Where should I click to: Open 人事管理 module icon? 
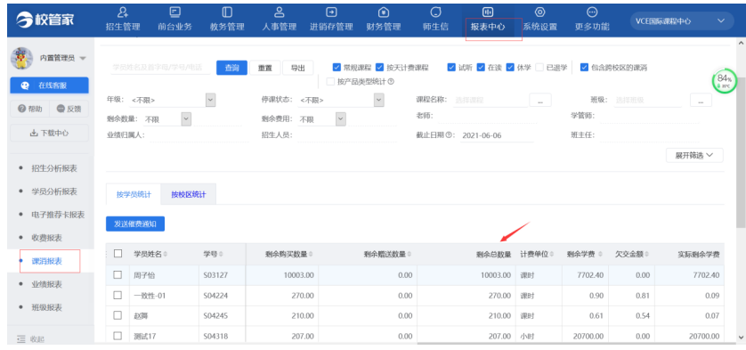coord(280,12)
